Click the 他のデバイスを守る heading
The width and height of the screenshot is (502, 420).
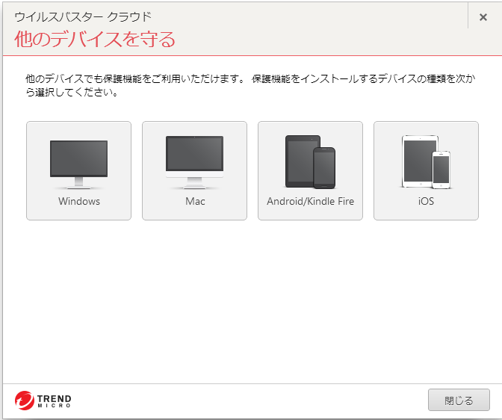95,40
